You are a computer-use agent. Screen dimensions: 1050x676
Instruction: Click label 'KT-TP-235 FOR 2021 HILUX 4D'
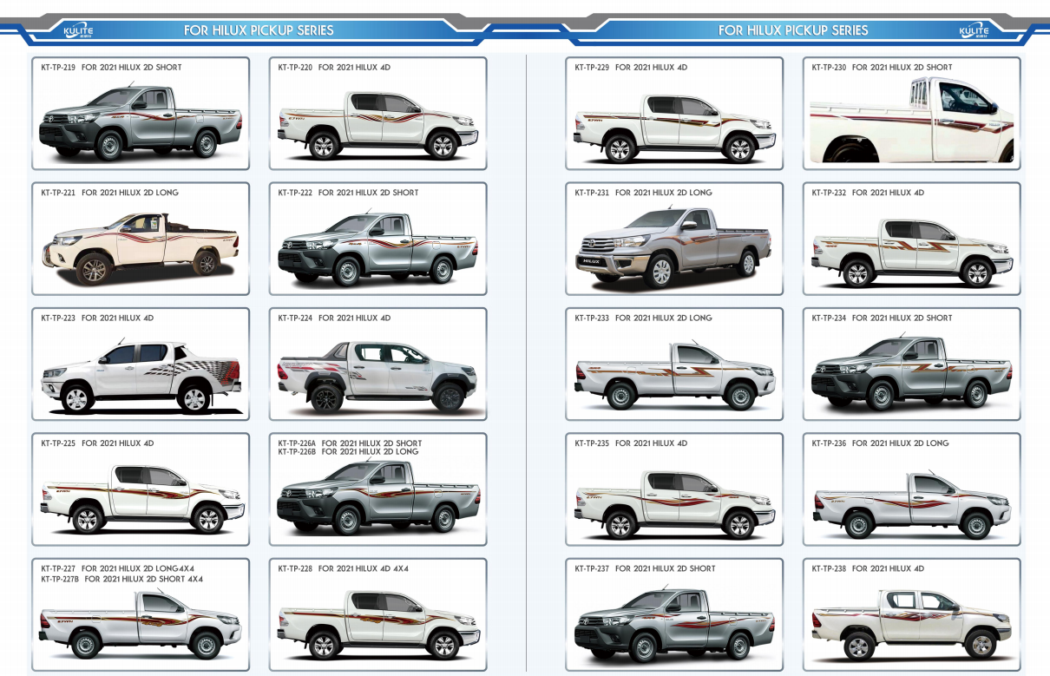[631, 443]
